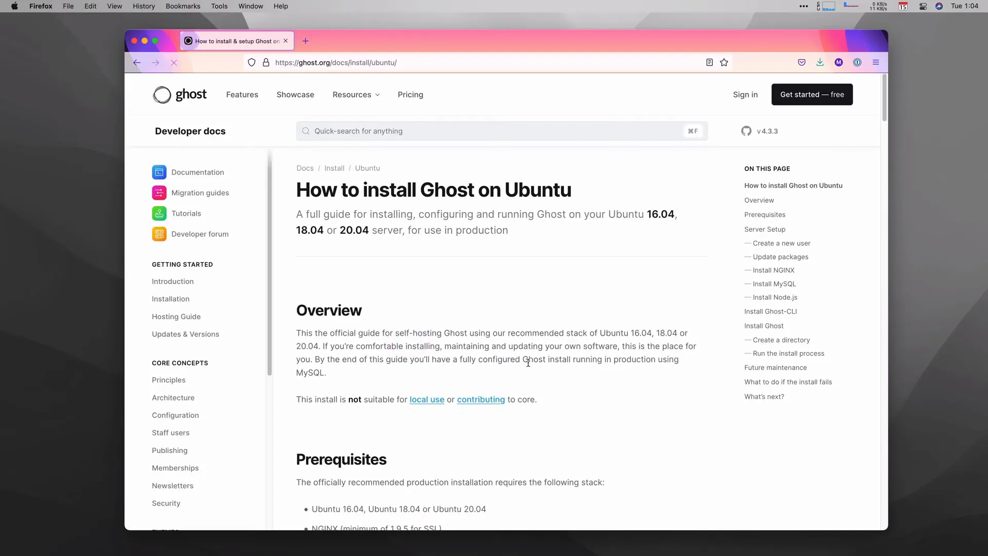
Task: Follow the contributing link
Action: pos(481,400)
